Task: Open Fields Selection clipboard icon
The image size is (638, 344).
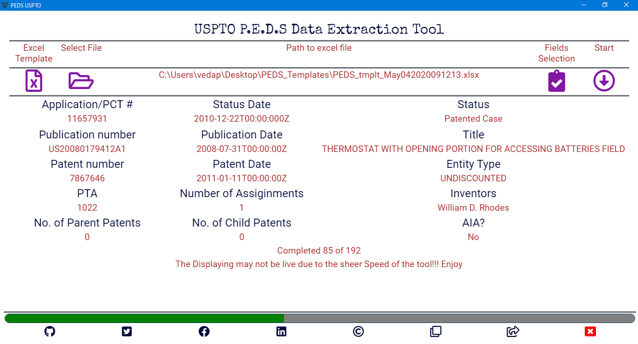Action: (557, 81)
